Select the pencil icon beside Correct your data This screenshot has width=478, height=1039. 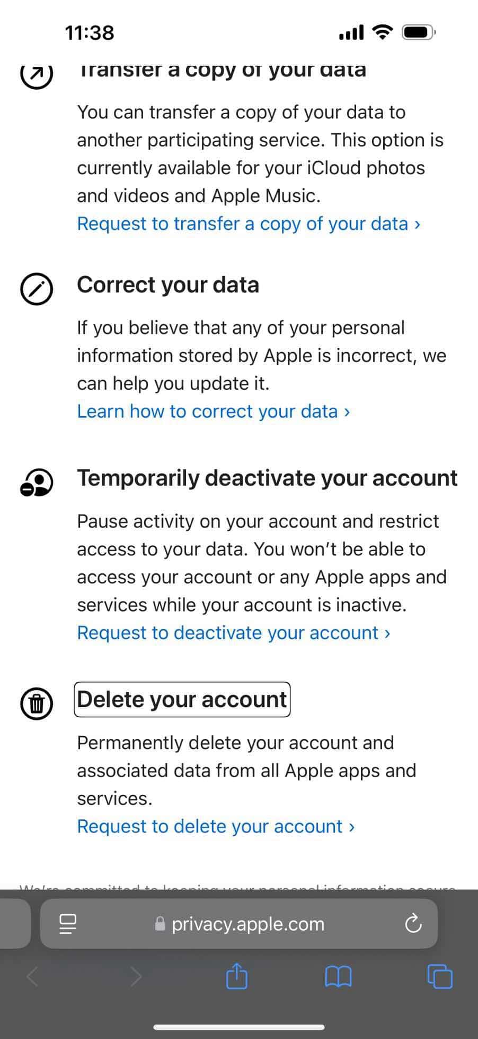[x=36, y=289]
